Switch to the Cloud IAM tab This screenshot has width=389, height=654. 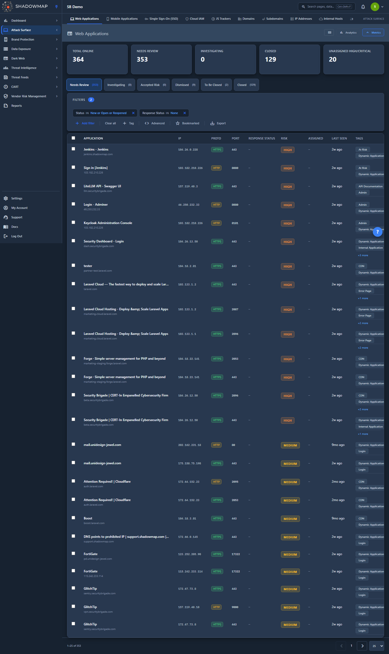pos(195,19)
